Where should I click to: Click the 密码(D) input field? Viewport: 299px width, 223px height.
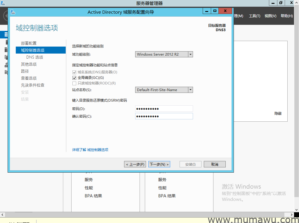coord(164,109)
